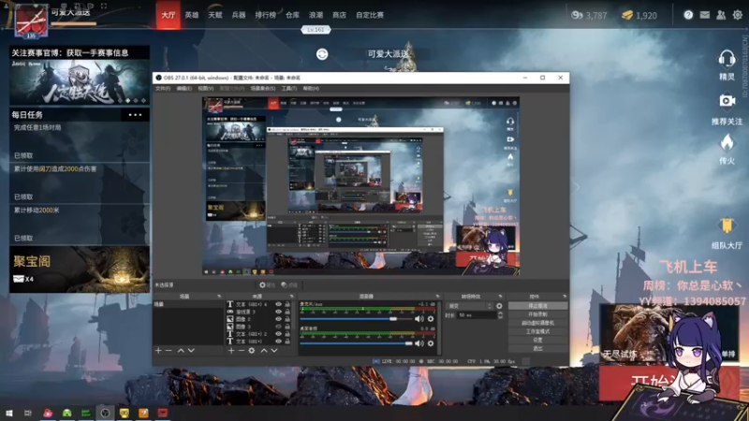Image resolution: width=749 pixels, height=421 pixels.
Task: Open the 聚宝阁 banner thumbnail
Action: pyautogui.click(x=80, y=269)
